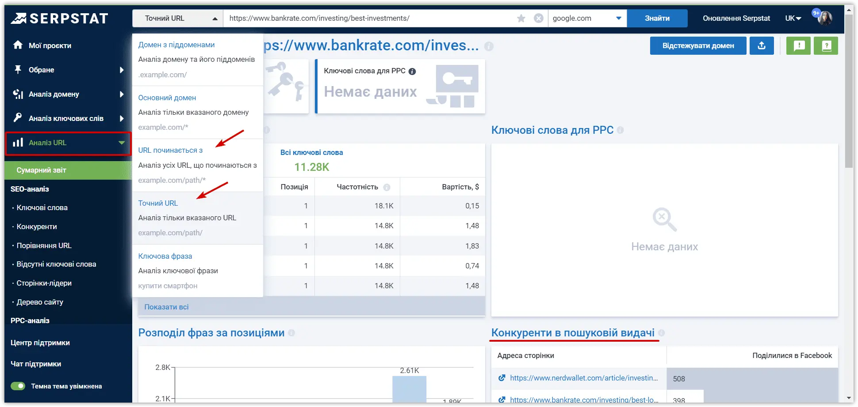858x407 pixels.
Task: Star the URL in the search bar
Action: (x=521, y=18)
